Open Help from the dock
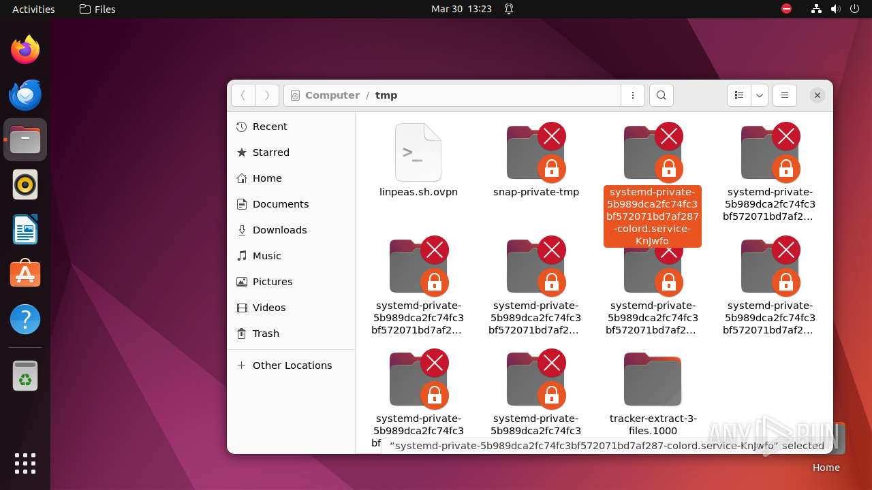This screenshot has width=872, height=490. point(25,319)
